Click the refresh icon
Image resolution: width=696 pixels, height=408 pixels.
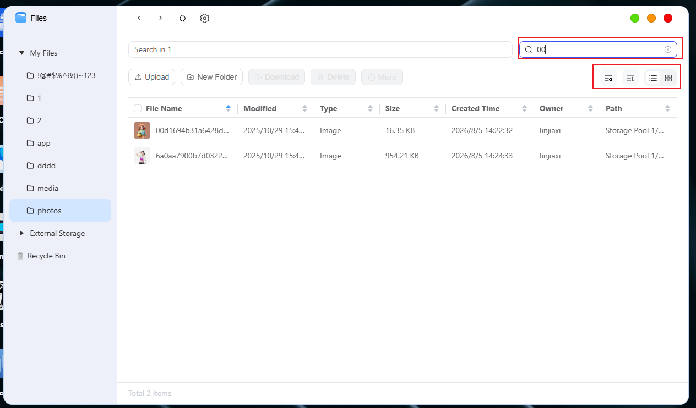pos(182,18)
